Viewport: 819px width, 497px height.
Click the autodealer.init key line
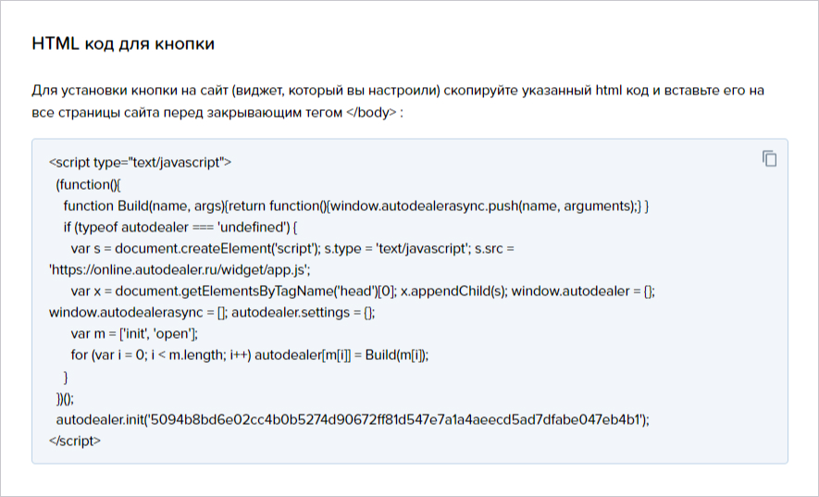coord(353,419)
